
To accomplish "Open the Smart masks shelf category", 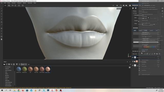I will [8, 84].
